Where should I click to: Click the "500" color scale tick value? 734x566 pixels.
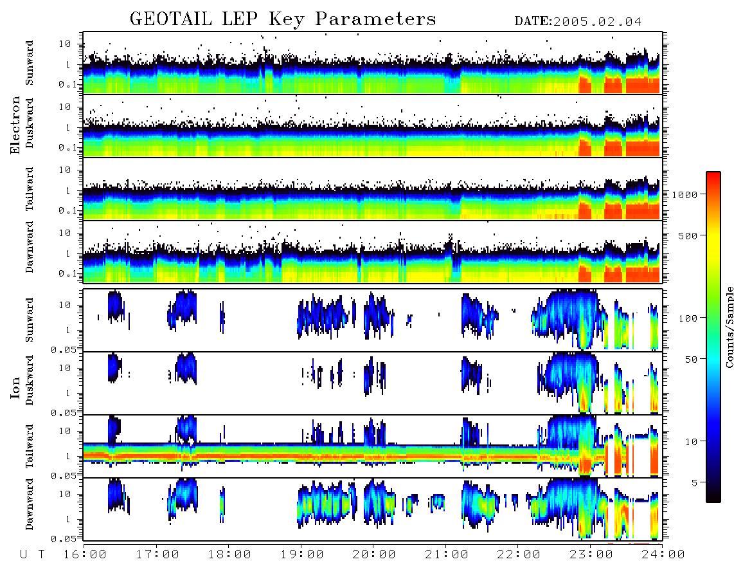(688, 236)
